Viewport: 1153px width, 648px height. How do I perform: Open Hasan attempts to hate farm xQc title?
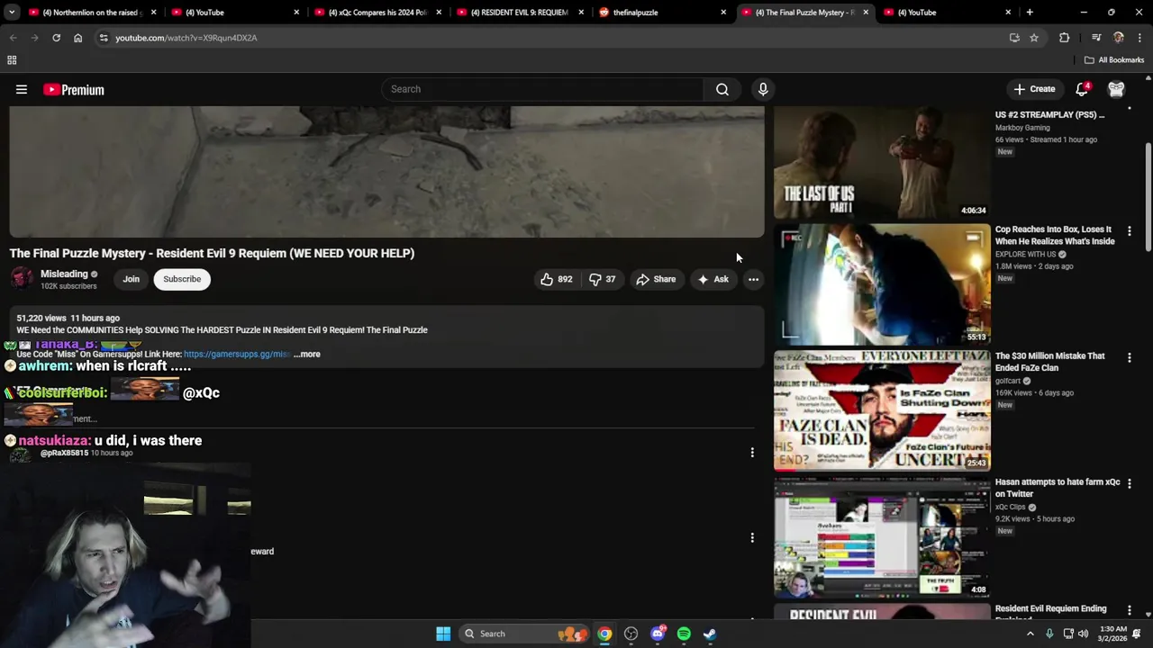(1058, 488)
